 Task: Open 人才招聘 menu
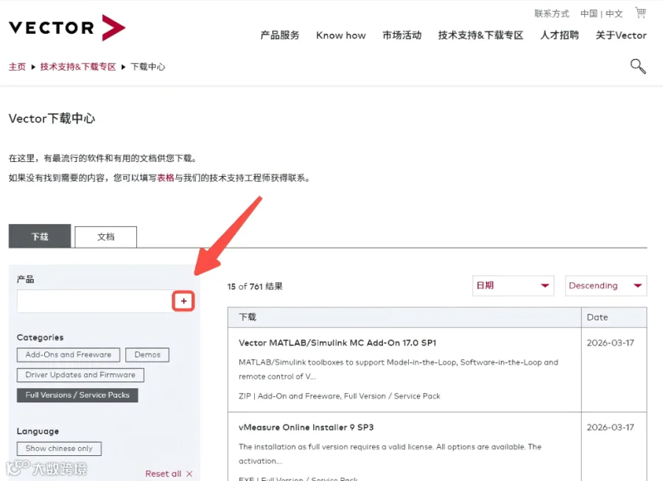point(559,35)
